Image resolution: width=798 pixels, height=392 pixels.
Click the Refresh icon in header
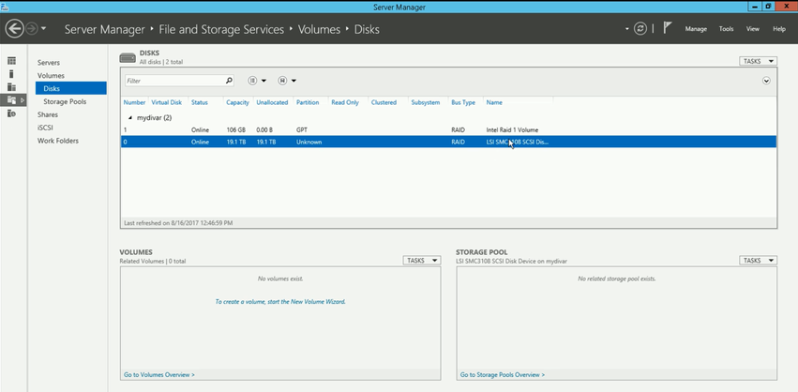(x=640, y=29)
